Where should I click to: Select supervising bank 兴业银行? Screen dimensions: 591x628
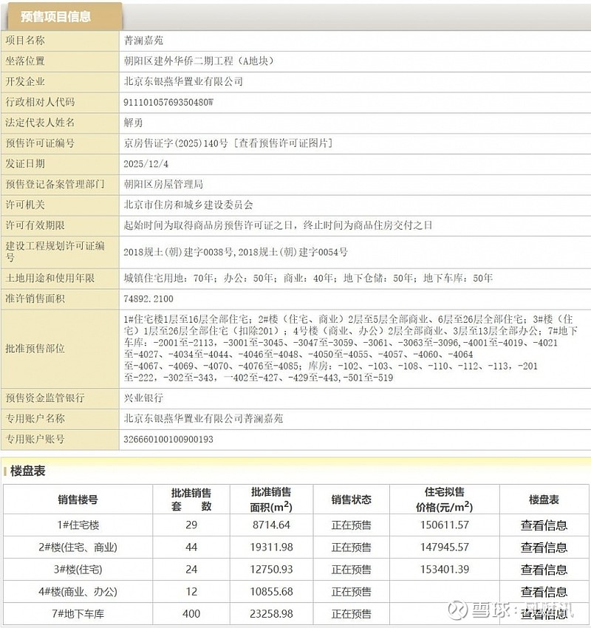pos(143,397)
